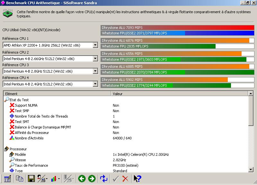257x185 pixels.
Task: Click the red Dhrystone ALU 7093 MIPS bar
Action: (177, 28)
